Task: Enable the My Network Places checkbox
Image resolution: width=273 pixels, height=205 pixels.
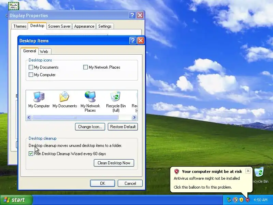Action: click(85, 67)
